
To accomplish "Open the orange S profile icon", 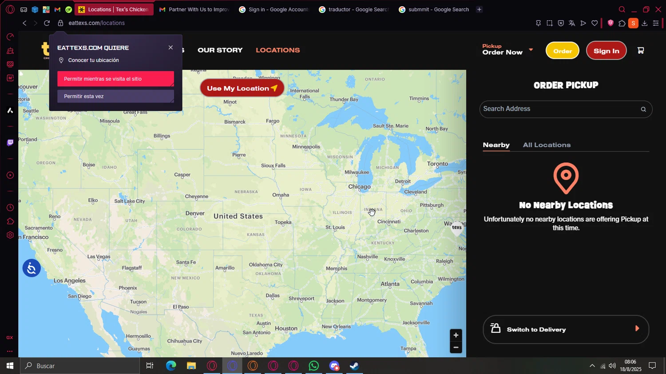I will 634,23.
